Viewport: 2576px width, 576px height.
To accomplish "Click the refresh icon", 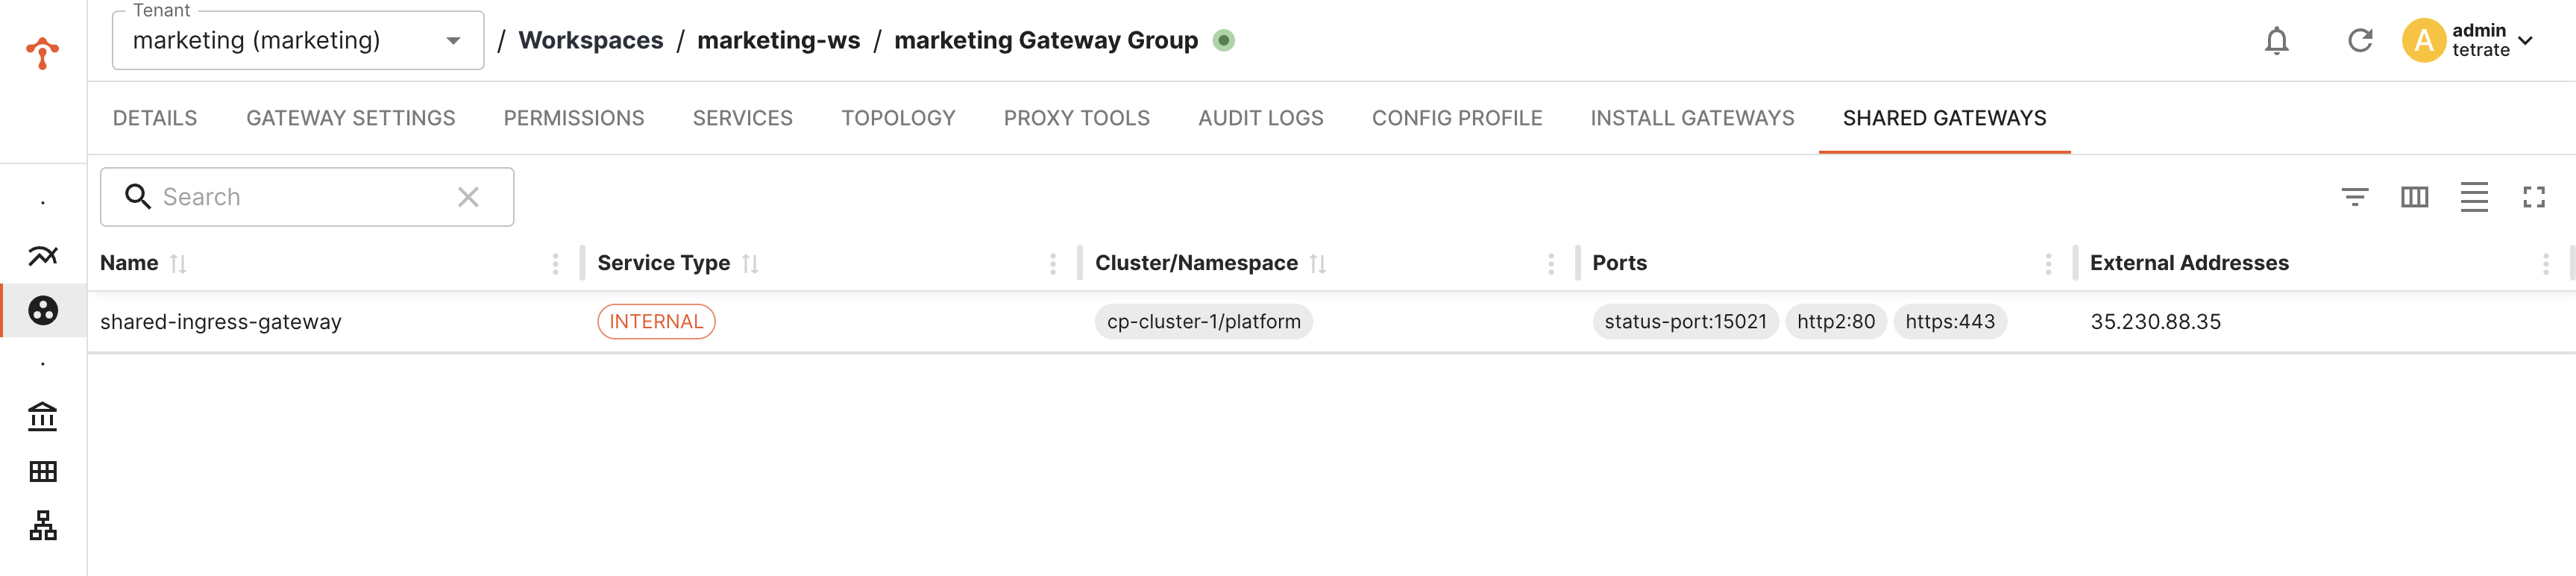I will click(x=2359, y=41).
